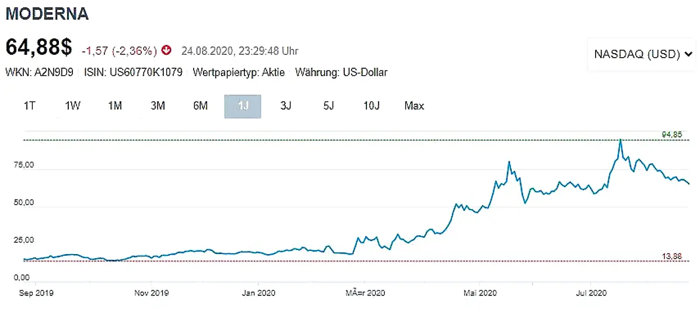Select the 1M time range
The width and height of the screenshot is (700, 317).
pyautogui.click(x=115, y=106)
